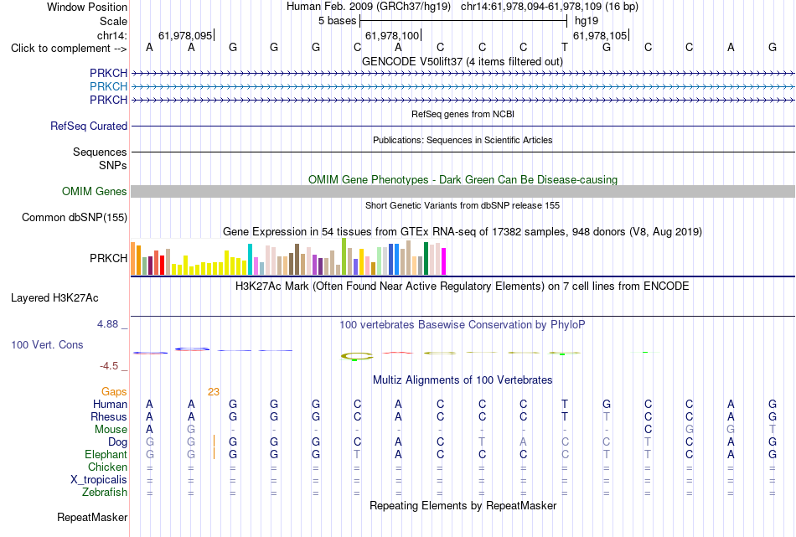The height and width of the screenshot is (537, 796).
Task: Open Publications: Sequences in Scientific Articles title
Action: click(463, 140)
